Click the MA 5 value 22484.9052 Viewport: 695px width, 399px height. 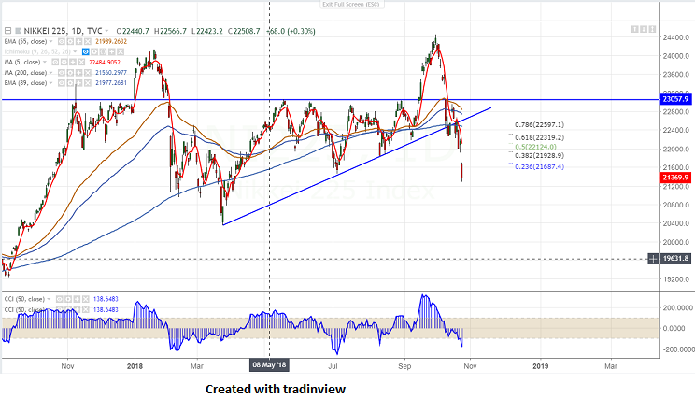105,62
